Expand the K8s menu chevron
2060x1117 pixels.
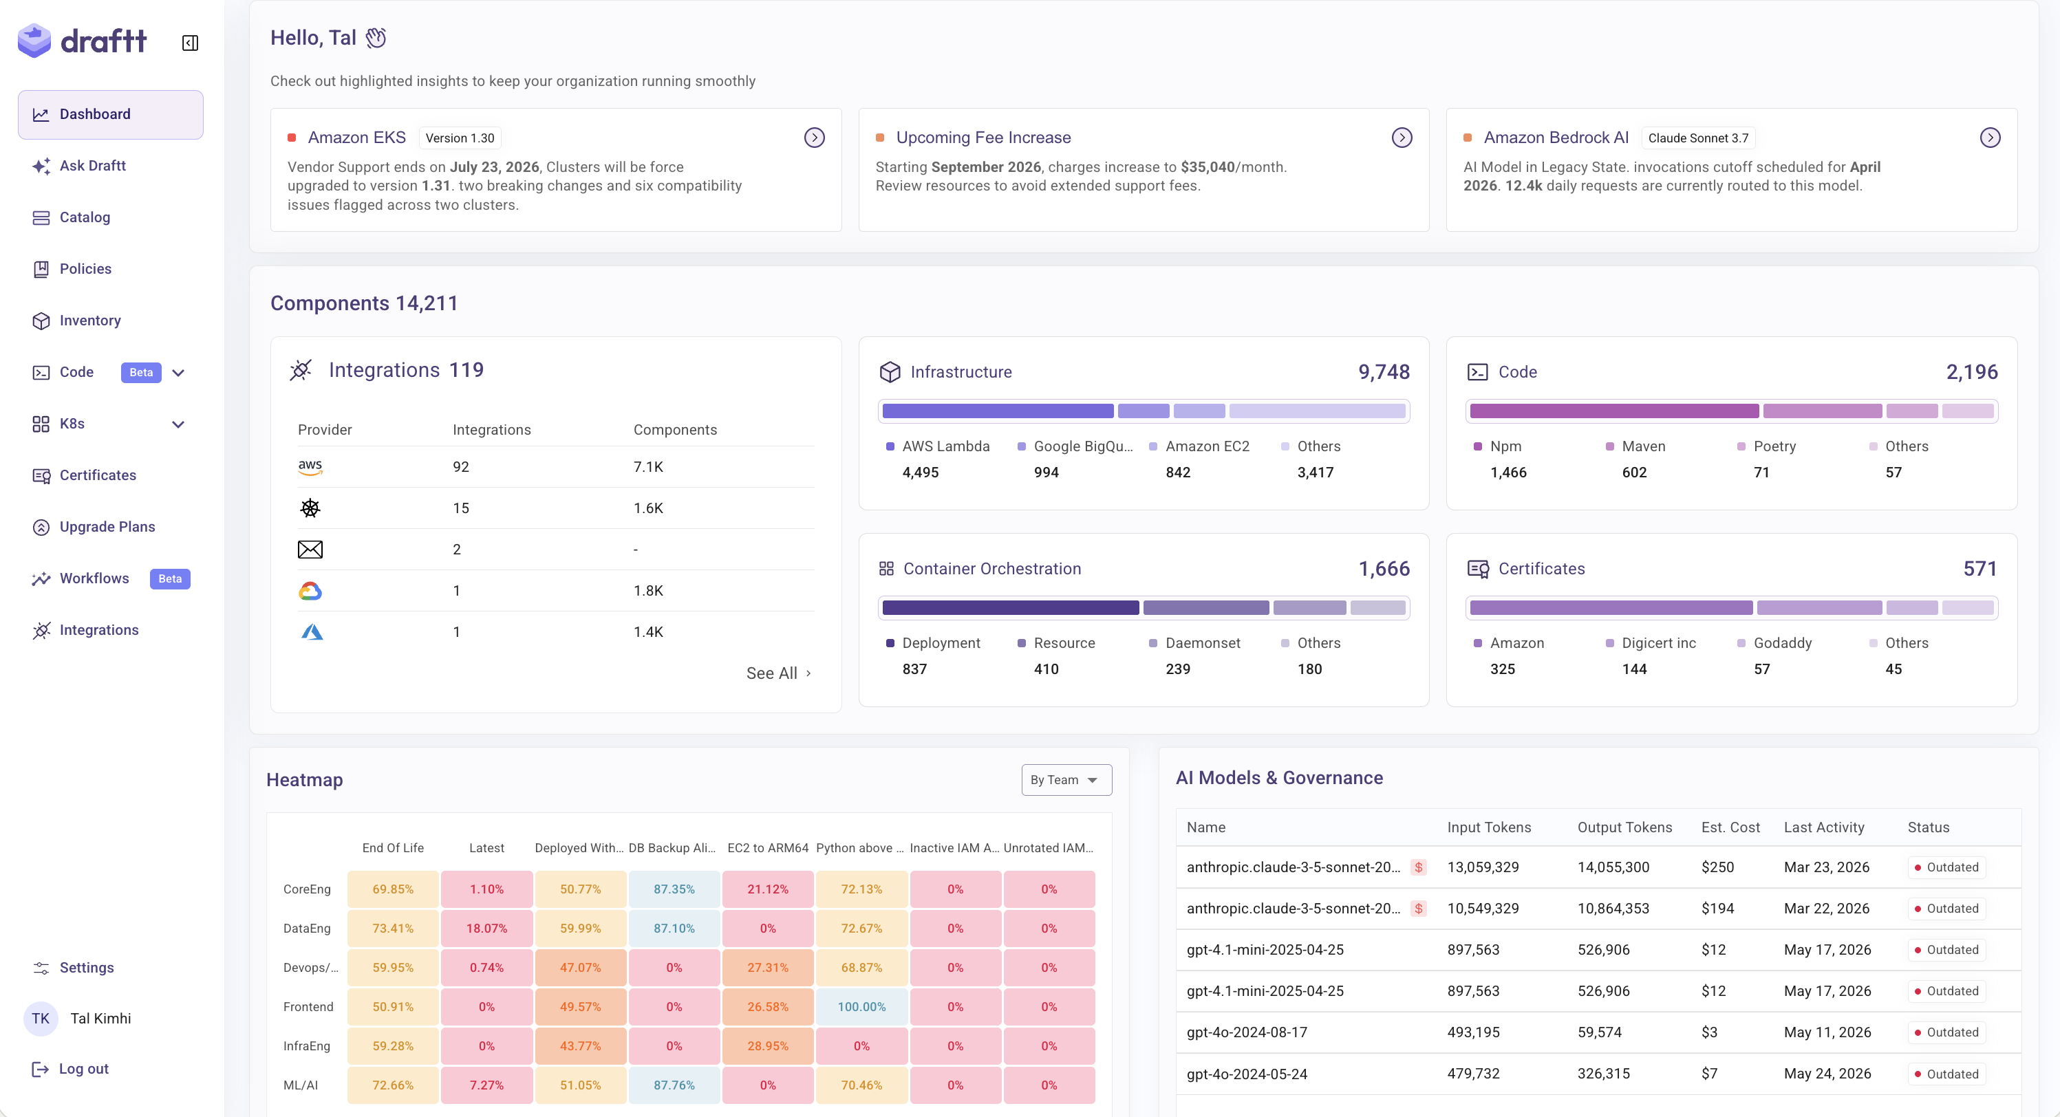click(x=178, y=424)
